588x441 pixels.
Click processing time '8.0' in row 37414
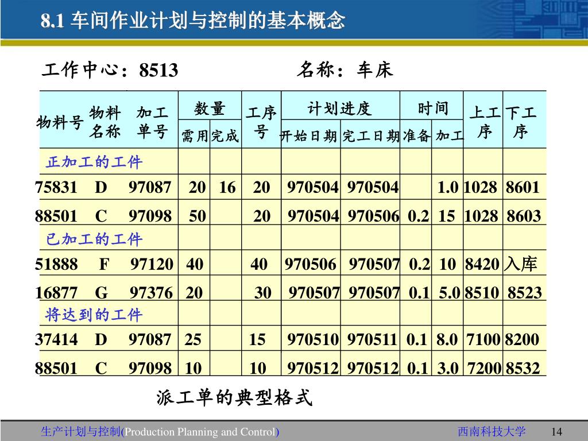tap(447, 339)
